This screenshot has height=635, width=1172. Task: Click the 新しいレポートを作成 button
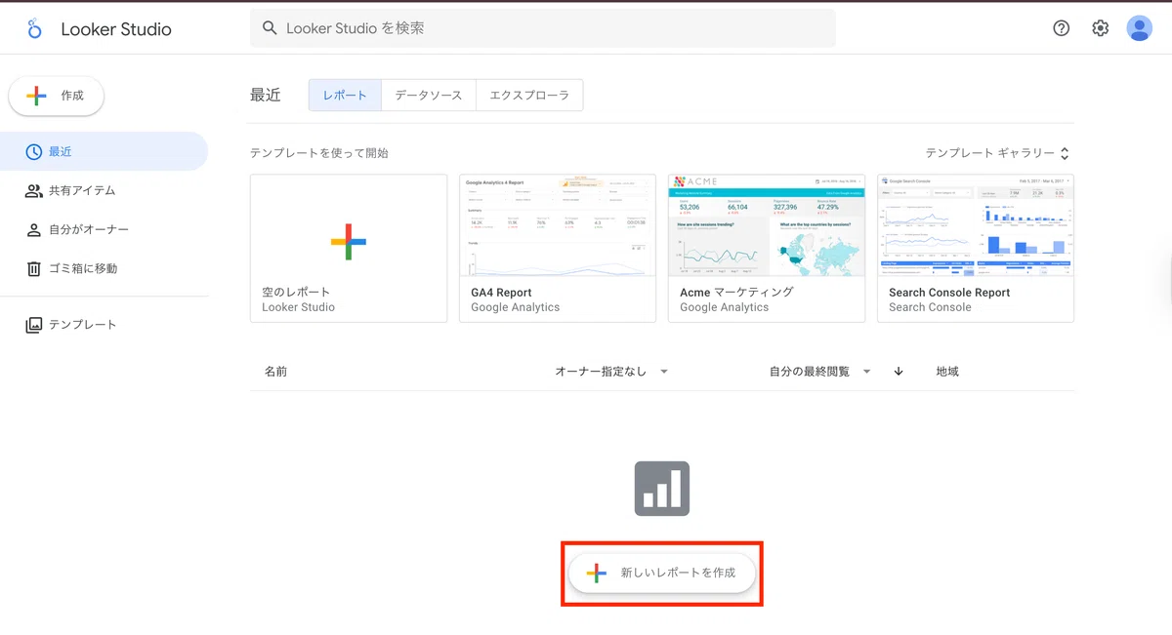pos(662,573)
